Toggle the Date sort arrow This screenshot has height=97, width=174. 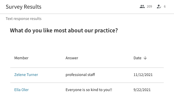(x=145, y=58)
